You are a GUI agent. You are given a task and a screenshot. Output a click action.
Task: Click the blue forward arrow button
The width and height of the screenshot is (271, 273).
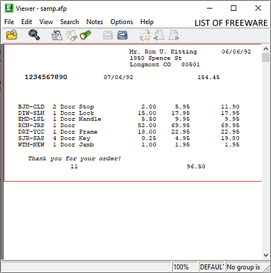click(x=122, y=35)
